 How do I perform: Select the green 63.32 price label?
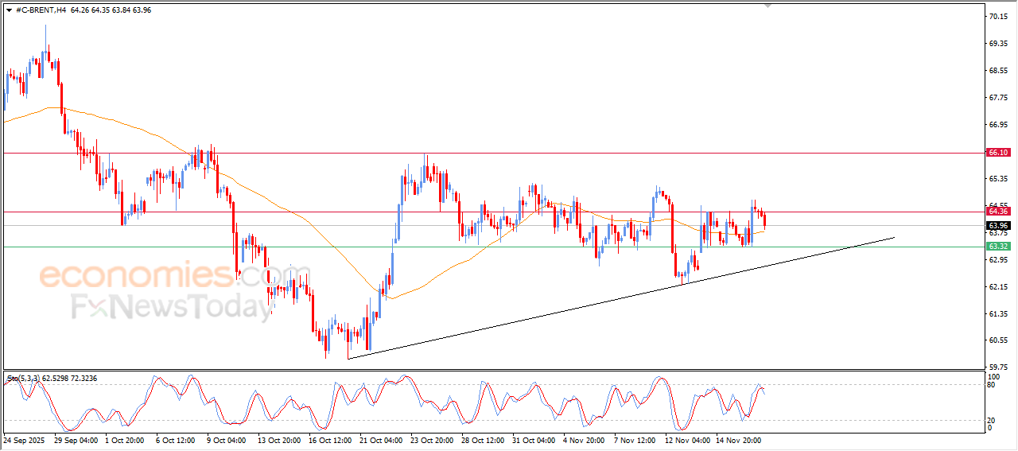click(x=997, y=247)
